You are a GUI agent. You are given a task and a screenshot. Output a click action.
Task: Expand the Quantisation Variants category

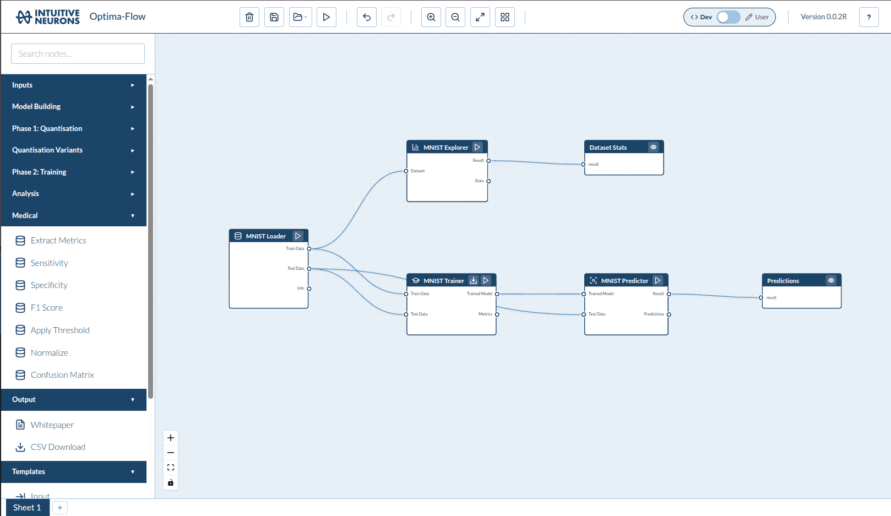click(x=74, y=150)
